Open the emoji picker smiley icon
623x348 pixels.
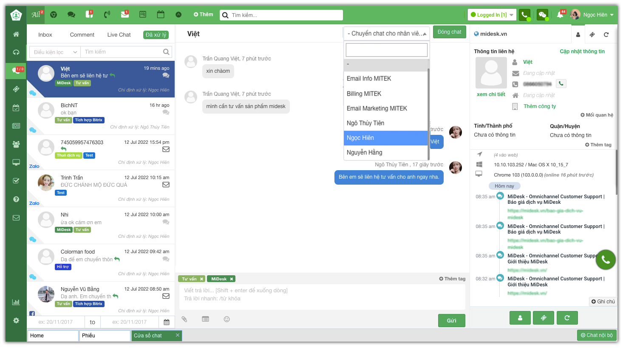pyautogui.click(x=227, y=319)
